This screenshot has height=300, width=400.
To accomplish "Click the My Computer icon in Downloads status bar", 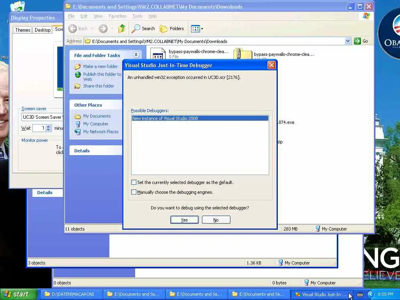I will (318, 229).
